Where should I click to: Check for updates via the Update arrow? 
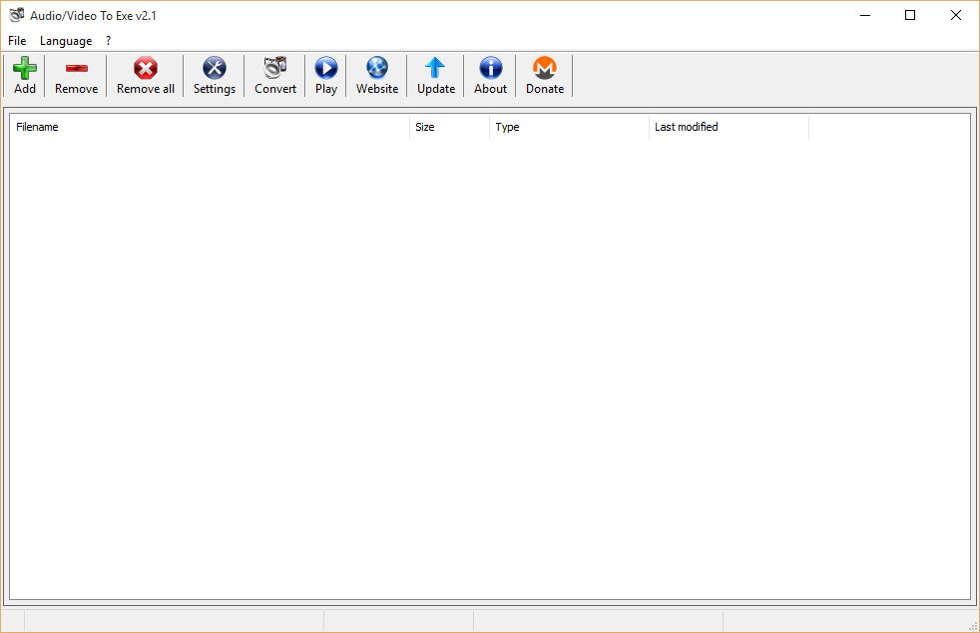tap(435, 68)
